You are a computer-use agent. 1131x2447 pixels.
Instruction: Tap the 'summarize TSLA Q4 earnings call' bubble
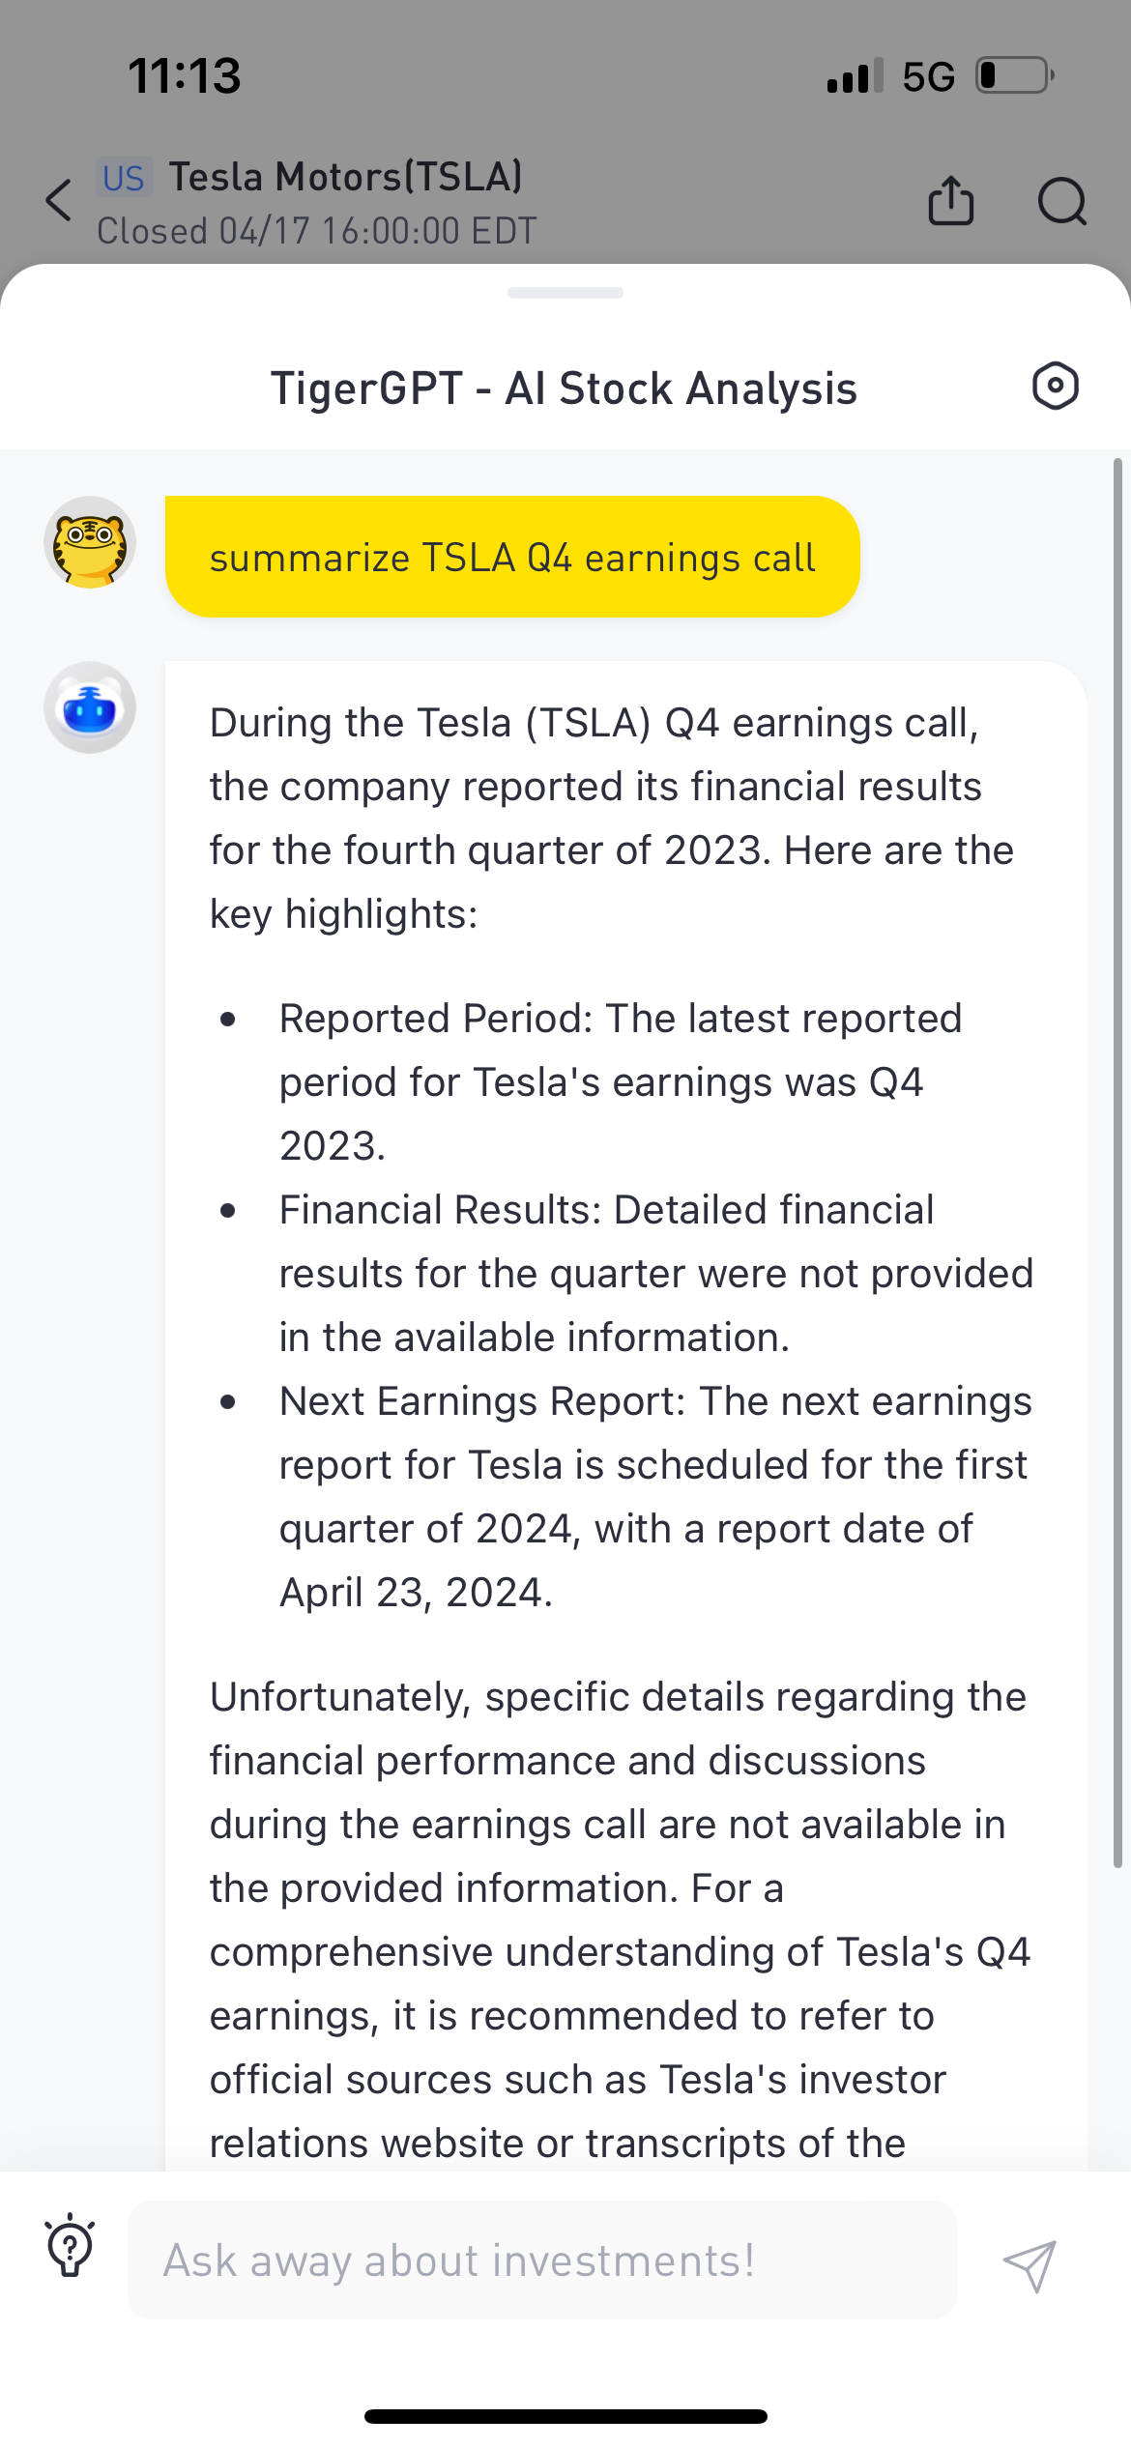(x=512, y=557)
